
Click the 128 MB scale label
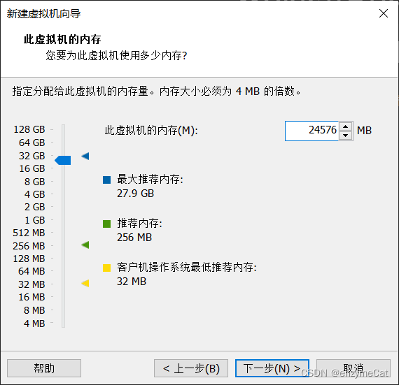pyautogui.click(x=29, y=259)
